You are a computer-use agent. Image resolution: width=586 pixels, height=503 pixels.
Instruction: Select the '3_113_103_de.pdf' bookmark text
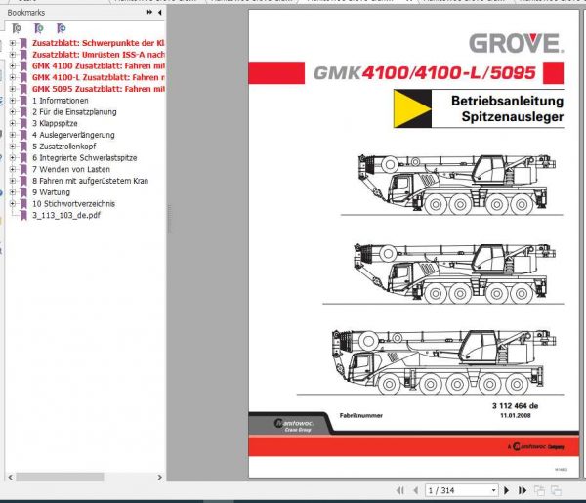pos(66,215)
